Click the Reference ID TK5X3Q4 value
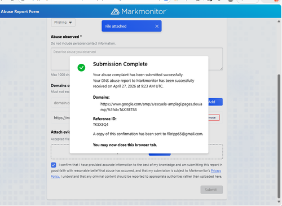This screenshot has width=282, height=206. click(100, 125)
